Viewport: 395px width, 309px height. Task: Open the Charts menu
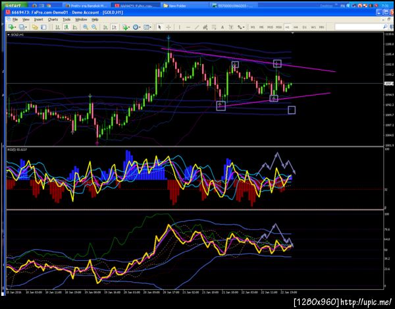pyautogui.click(x=53, y=19)
